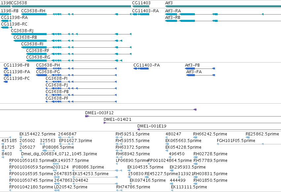Open feature 205027
This screenshot has height=192, width=281.
pos(27,147)
